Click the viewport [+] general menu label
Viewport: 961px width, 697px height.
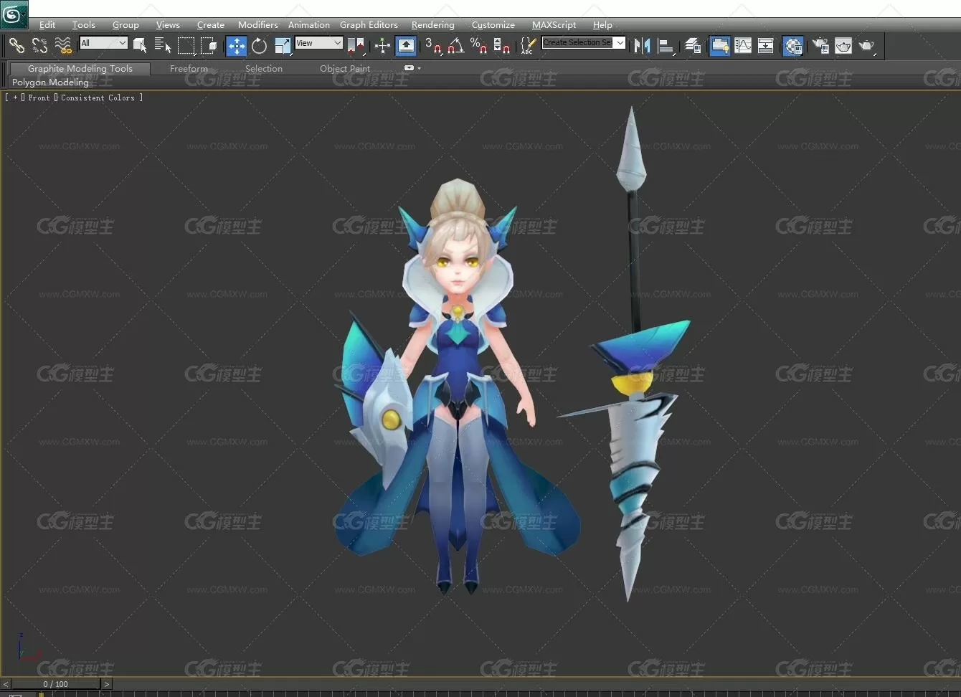[14, 98]
